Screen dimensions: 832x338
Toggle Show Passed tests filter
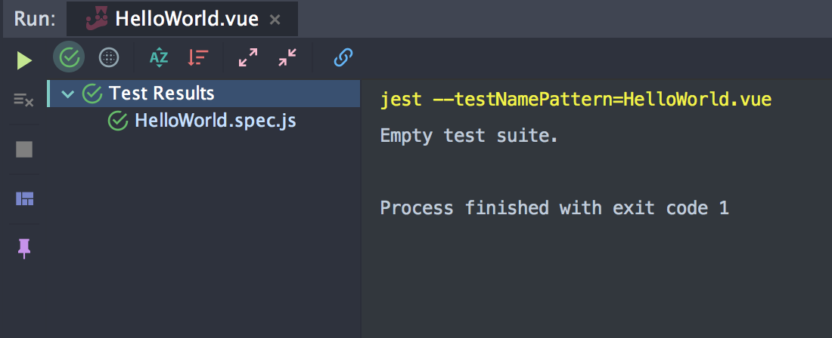coord(70,57)
